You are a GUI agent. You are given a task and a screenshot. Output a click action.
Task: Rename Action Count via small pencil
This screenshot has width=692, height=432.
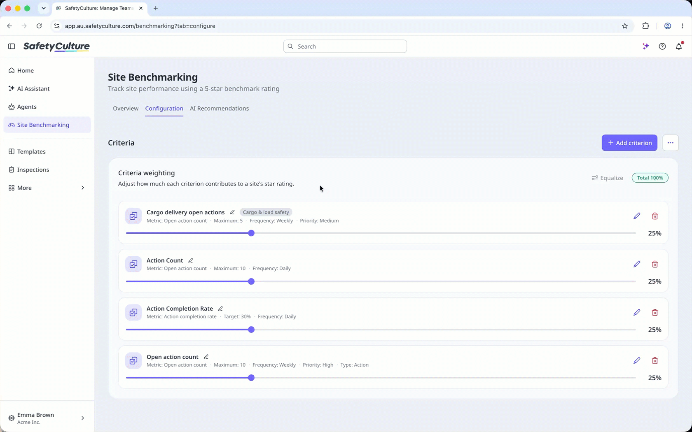click(x=191, y=260)
